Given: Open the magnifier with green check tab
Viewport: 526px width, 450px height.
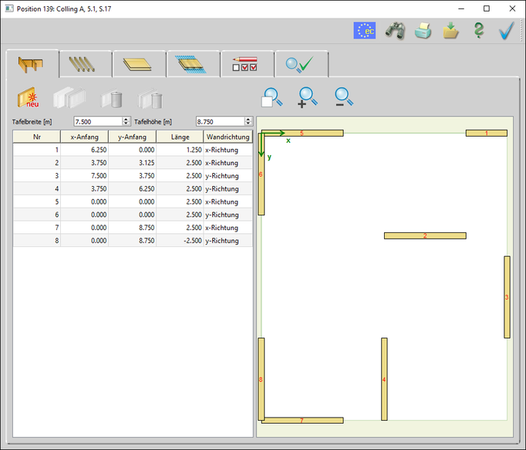Looking at the screenshot, I should [301, 64].
